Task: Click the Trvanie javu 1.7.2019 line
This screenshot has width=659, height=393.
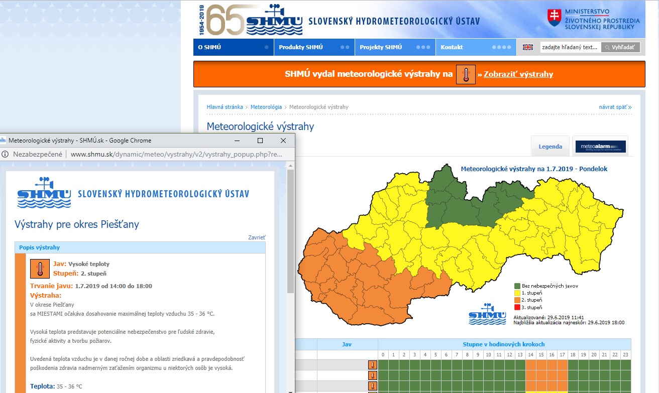Action: click(91, 286)
